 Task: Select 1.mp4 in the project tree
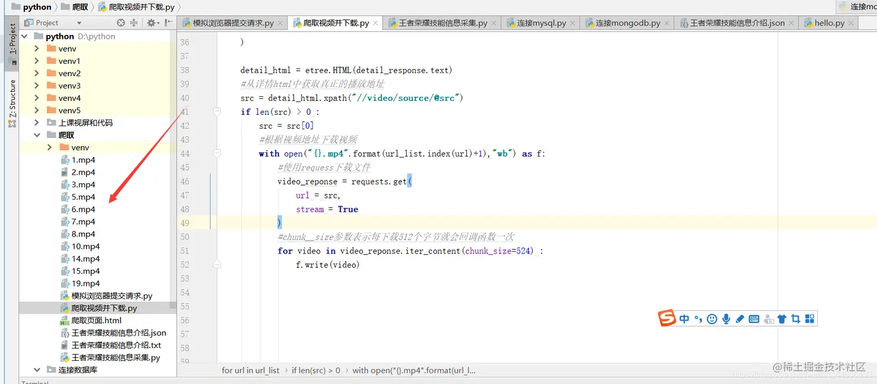pyautogui.click(x=83, y=160)
